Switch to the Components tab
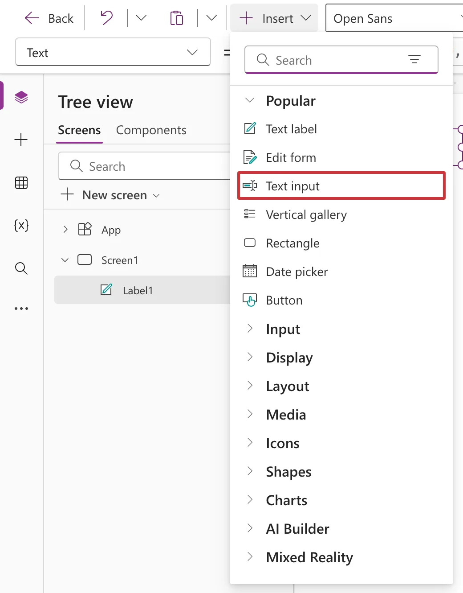 [x=151, y=130]
